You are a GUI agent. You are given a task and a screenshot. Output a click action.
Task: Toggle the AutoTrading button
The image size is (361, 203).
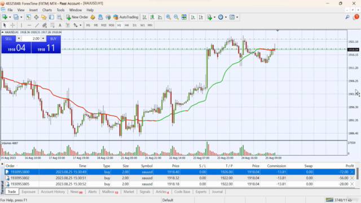click(x=126, y=17)
